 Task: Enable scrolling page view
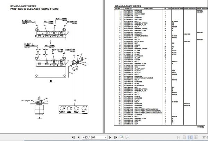[184, 138]
